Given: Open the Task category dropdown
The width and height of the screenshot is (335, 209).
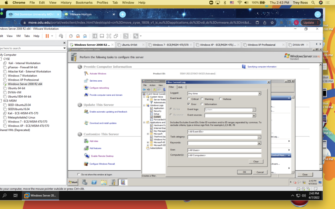Looking at the screenshot, I should click(259, 137).
